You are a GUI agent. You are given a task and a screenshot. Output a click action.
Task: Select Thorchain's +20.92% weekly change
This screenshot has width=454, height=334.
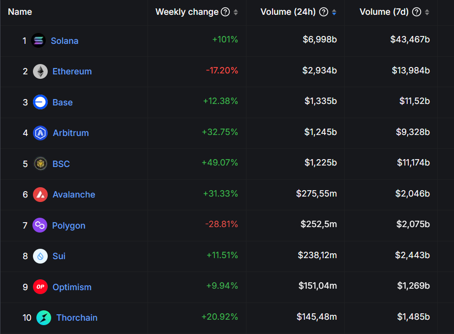point(220,317)
